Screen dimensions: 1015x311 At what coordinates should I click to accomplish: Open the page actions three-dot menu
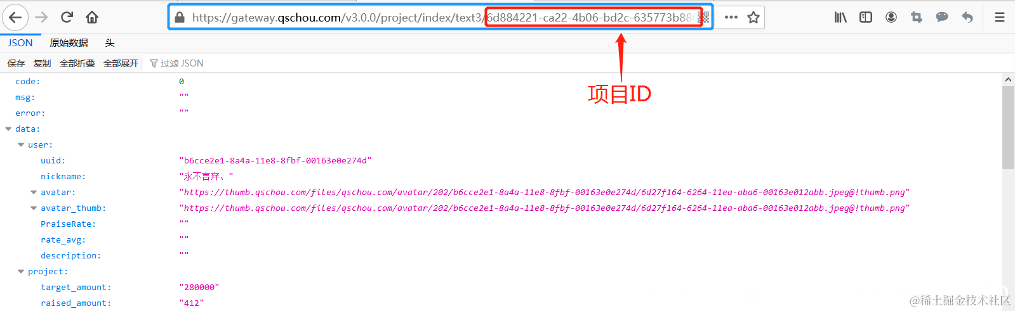(731, 17)
